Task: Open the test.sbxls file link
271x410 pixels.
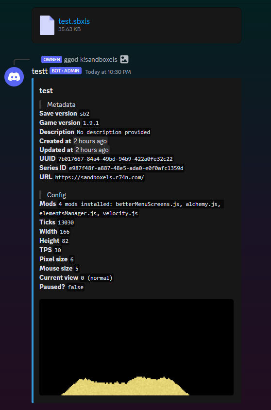Action: coord(74,21)
